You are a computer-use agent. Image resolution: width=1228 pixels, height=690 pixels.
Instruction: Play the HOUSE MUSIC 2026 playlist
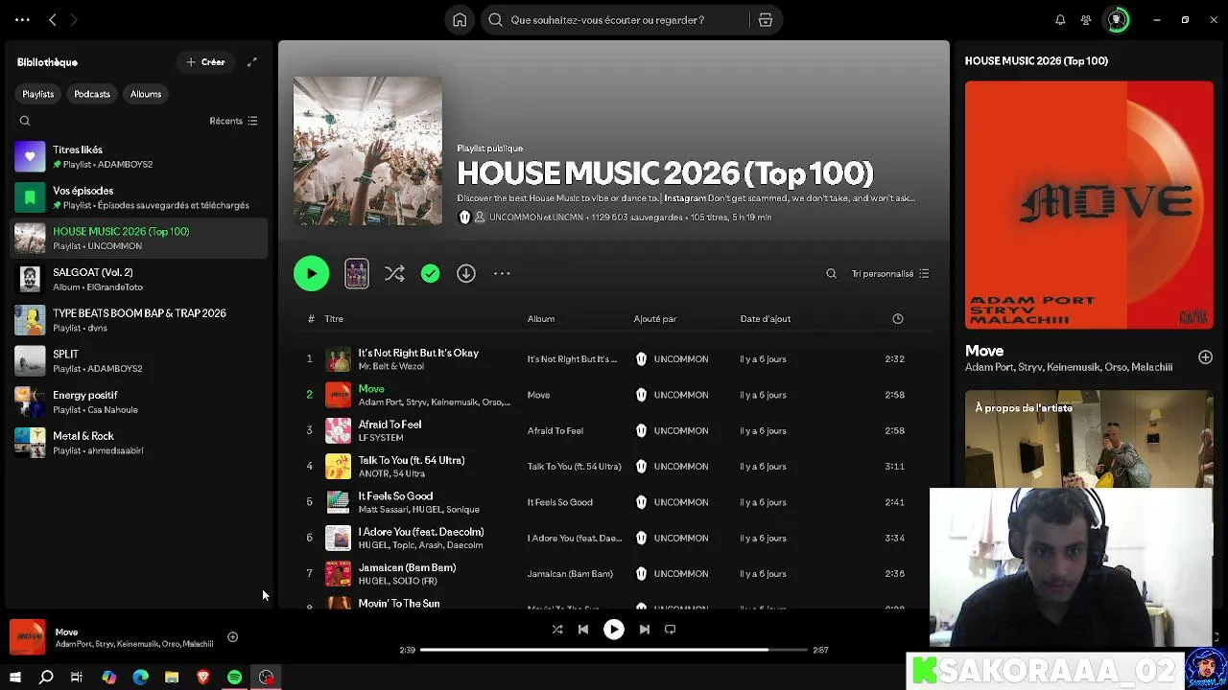point(311,274)
